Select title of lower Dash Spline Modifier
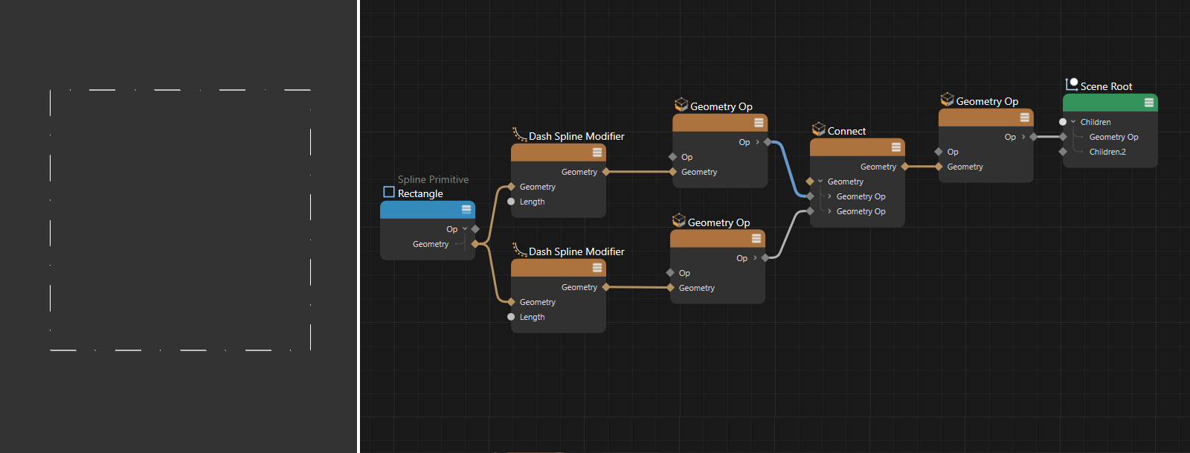 pyautogui.click(x=576, y=251)
